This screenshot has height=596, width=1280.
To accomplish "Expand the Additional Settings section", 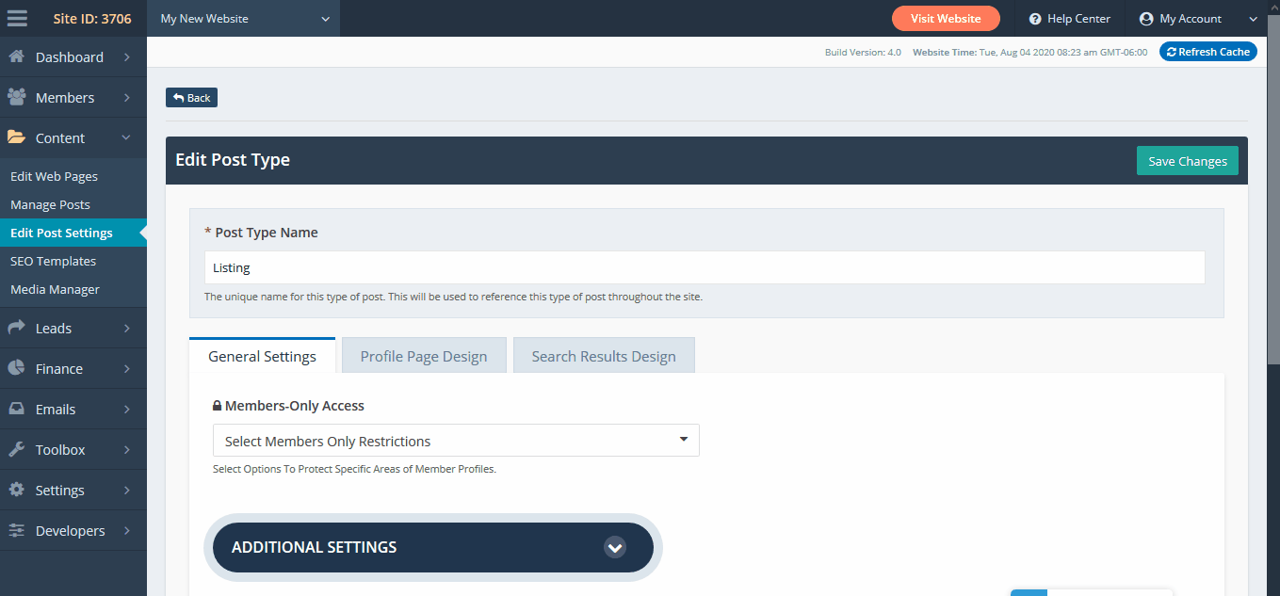I will [615, 547].
